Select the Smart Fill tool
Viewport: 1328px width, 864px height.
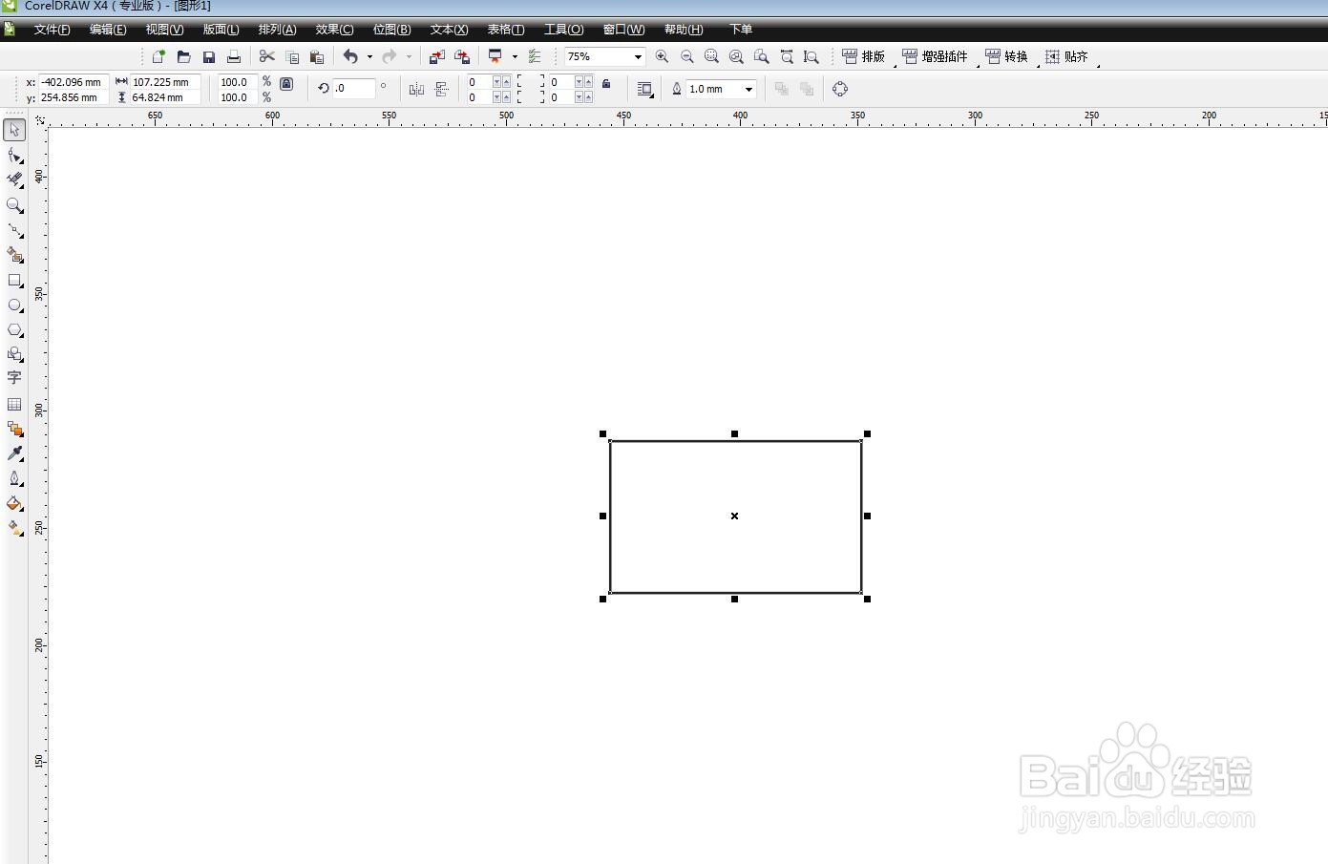(x=14, y=255)
